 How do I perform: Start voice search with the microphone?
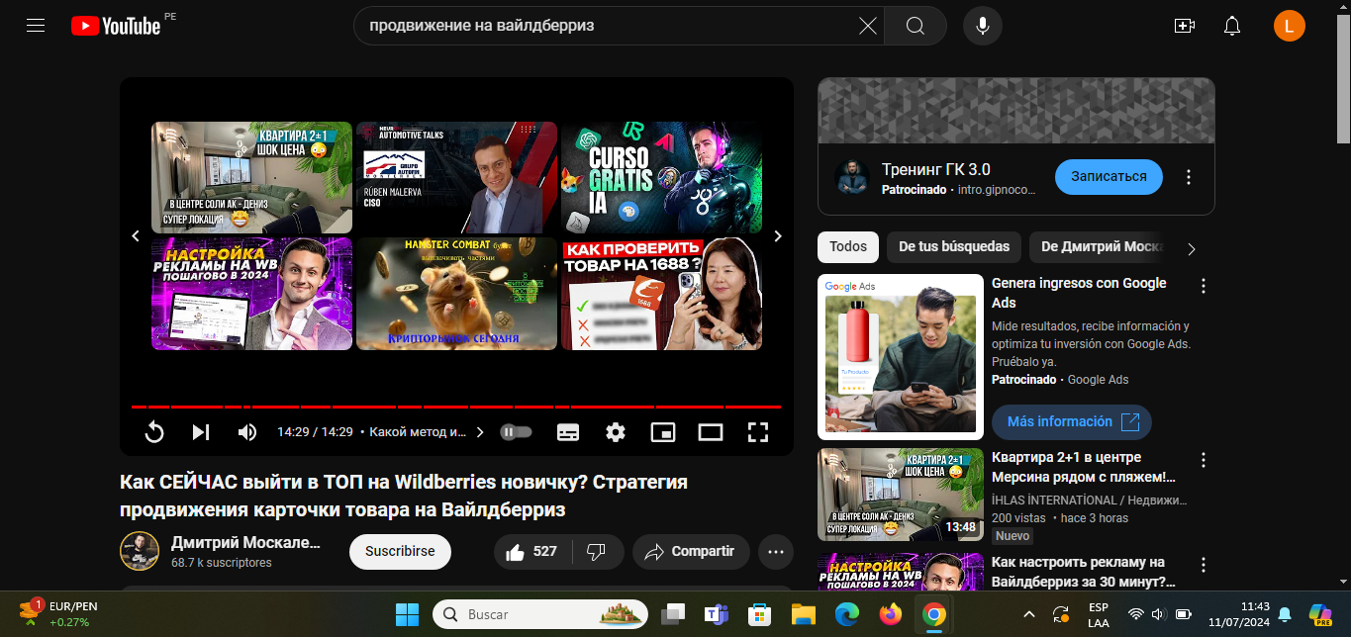tap(983, 26)
